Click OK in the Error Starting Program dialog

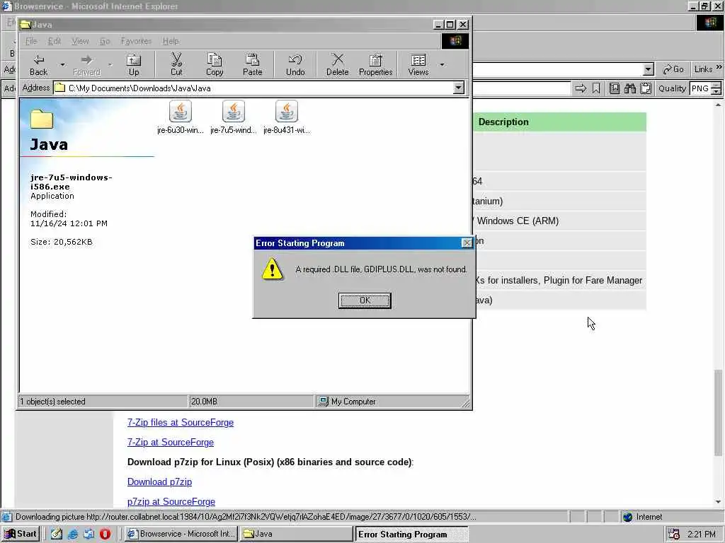(365, 300)
